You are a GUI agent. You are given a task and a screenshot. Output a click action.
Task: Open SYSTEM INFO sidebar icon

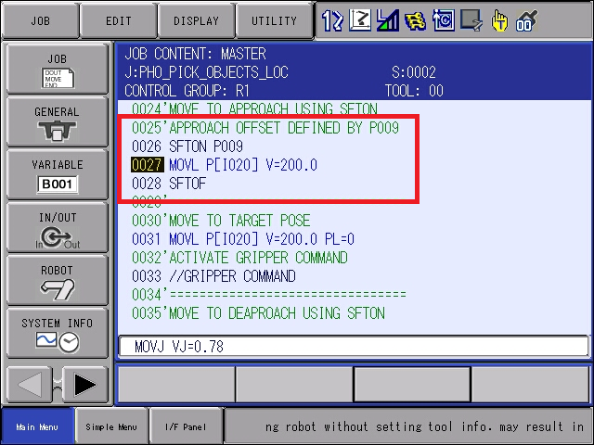coord(58,334)
